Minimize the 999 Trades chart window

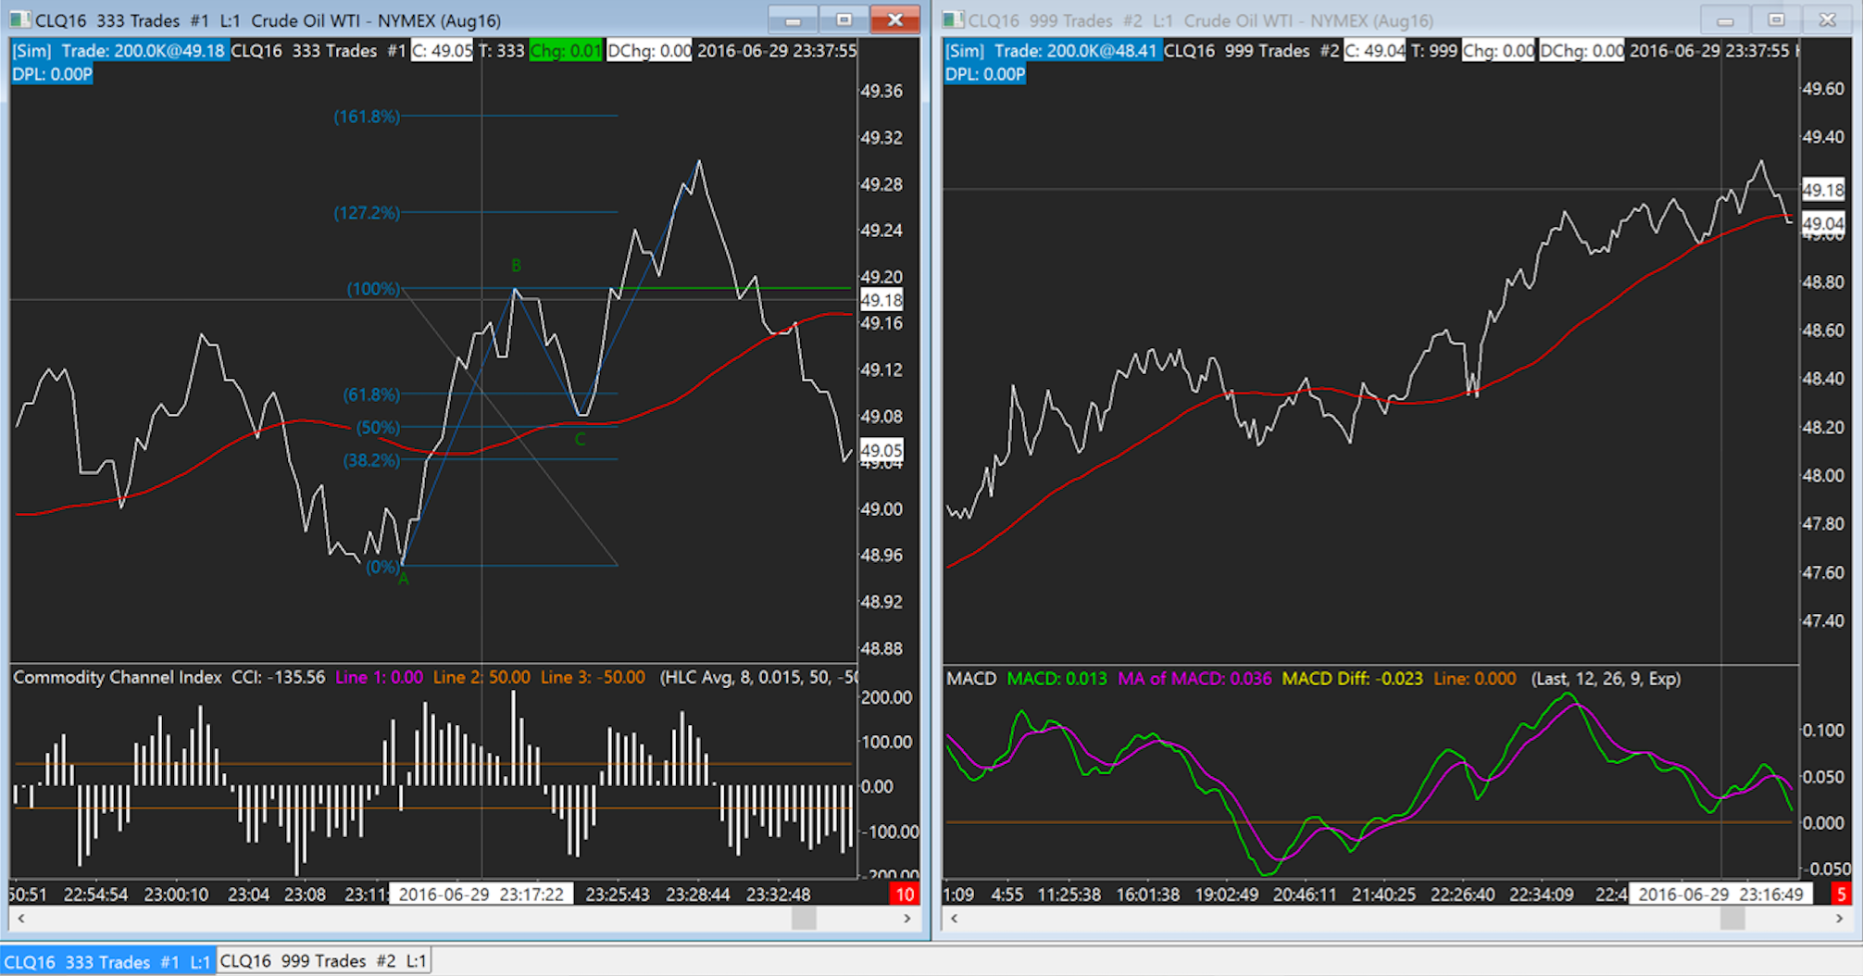click(1724, 19)
